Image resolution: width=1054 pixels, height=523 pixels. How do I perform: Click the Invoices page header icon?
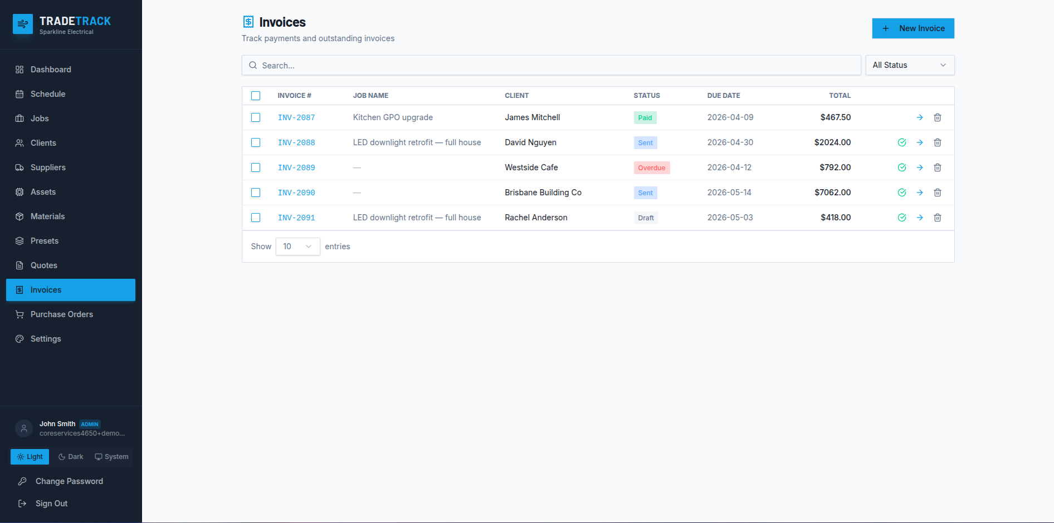248,22
